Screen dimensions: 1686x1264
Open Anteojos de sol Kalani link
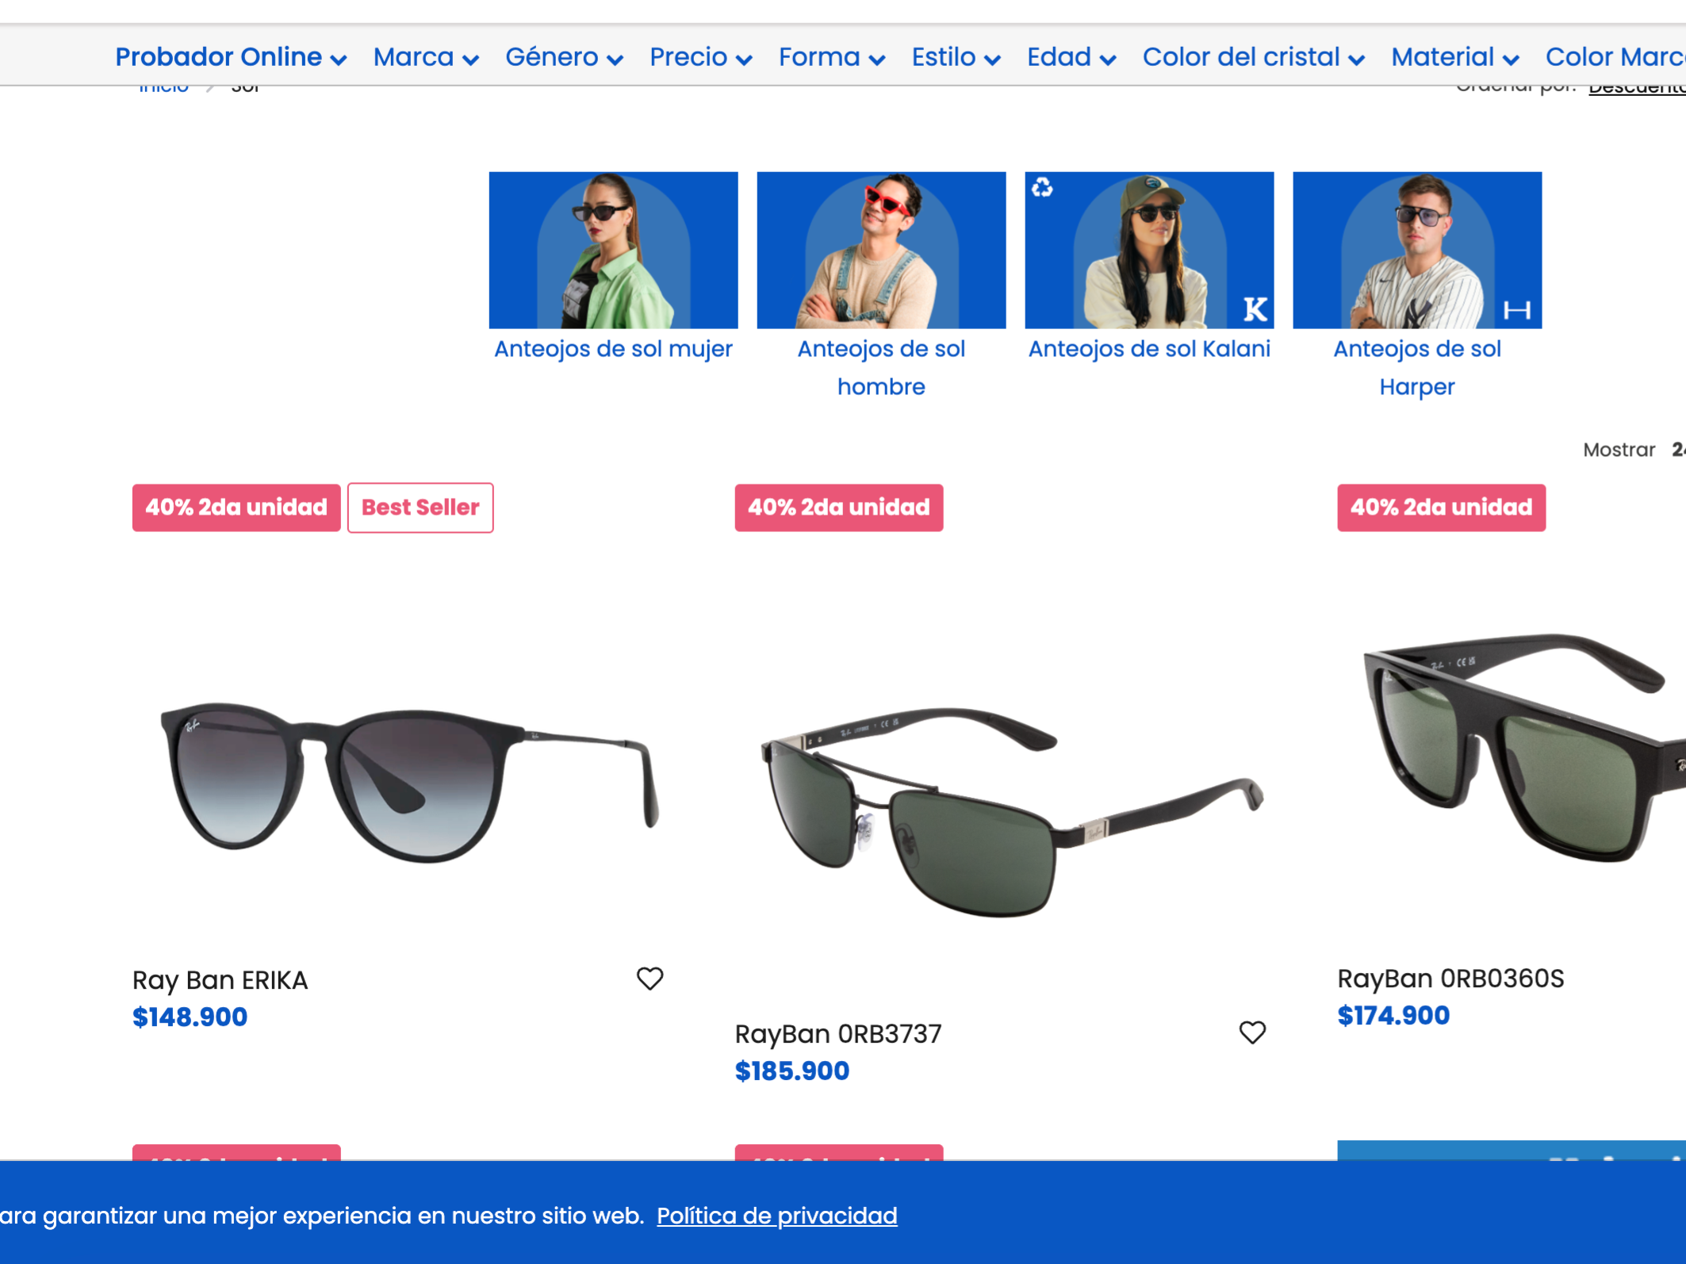point(1149,349)
